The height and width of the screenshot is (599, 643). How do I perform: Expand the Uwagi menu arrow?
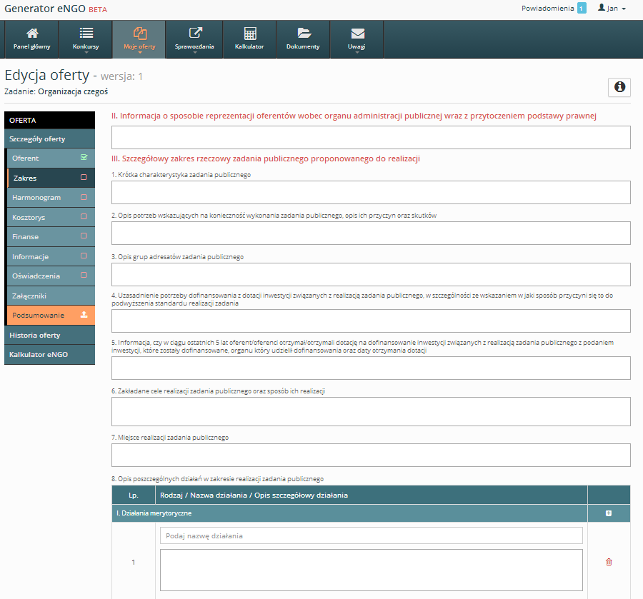pos(357,53)
